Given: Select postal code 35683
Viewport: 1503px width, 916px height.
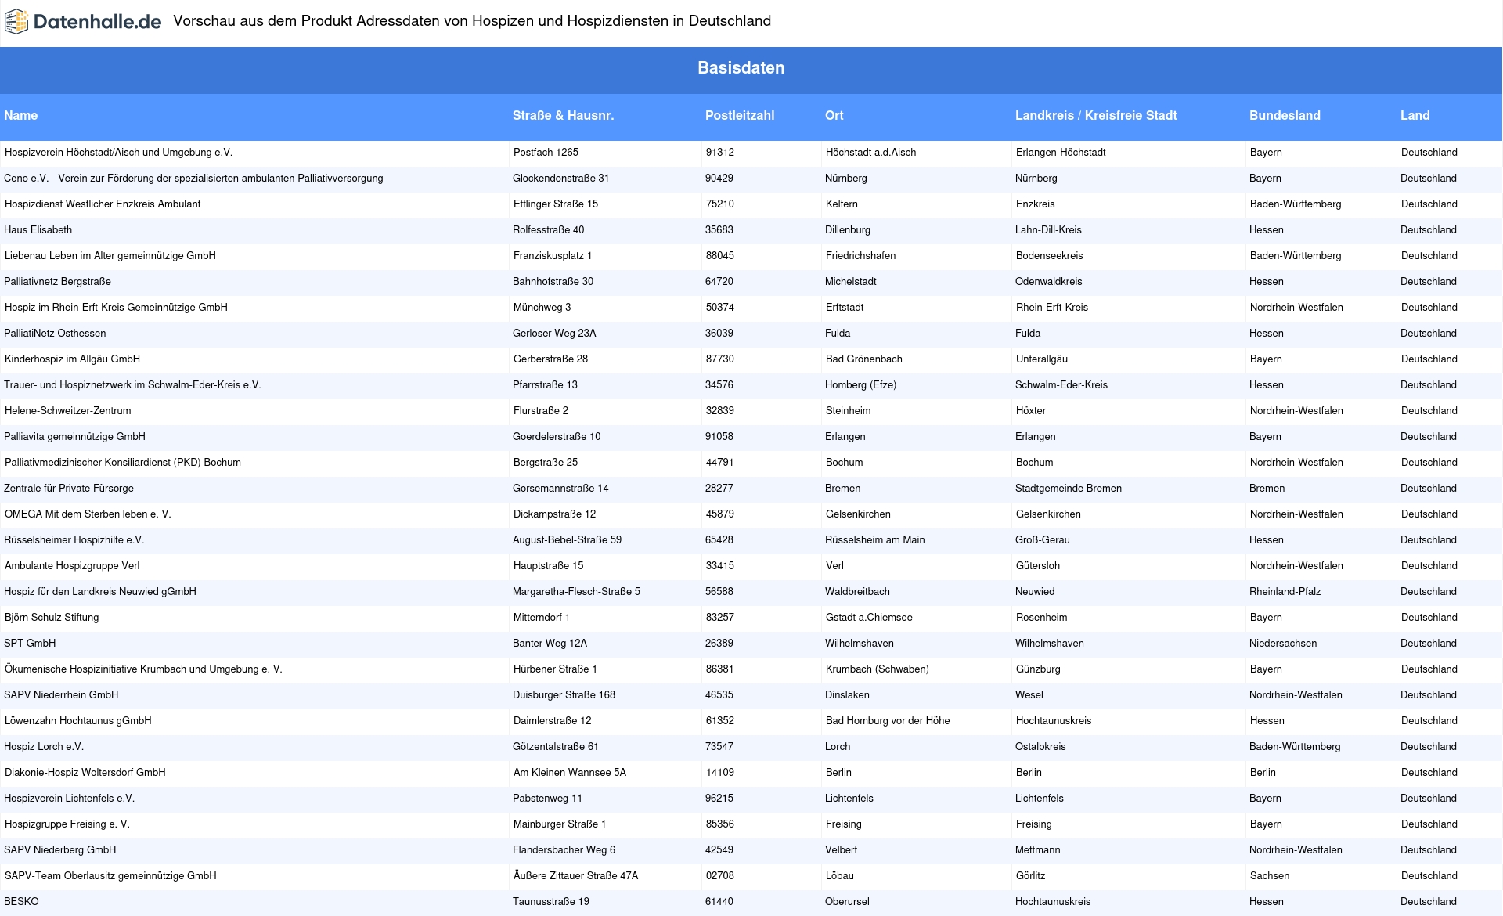Looking at the screenshot, I should (719, 230).
